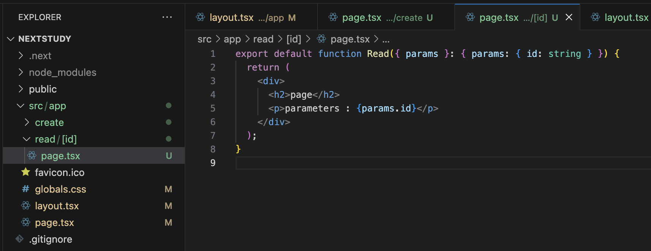Expand the public folder
The width and height of the screenshot is (651, 251).
click(21, 89)
